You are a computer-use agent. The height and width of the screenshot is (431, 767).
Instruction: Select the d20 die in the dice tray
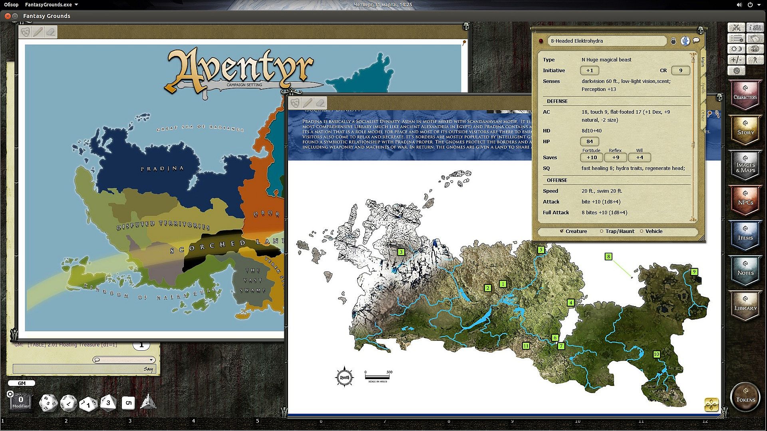(48, 403)
